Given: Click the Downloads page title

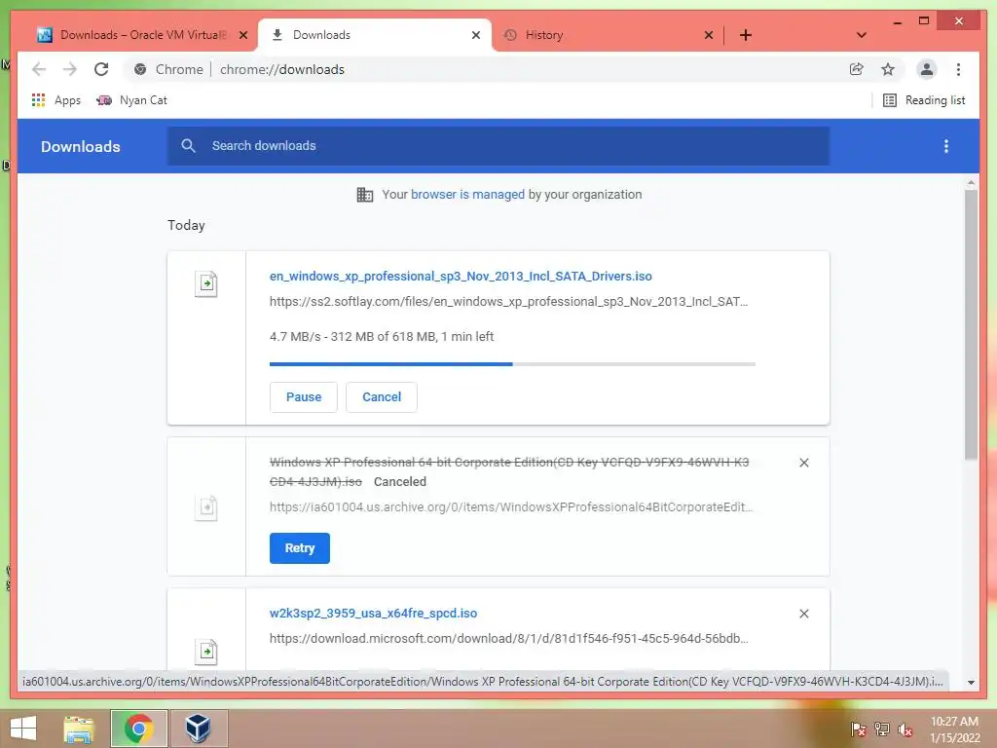Looking at the screenshot, I should coord(81,146).
